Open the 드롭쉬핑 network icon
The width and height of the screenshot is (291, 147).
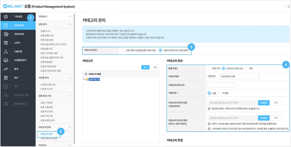(x=6, y=52)
